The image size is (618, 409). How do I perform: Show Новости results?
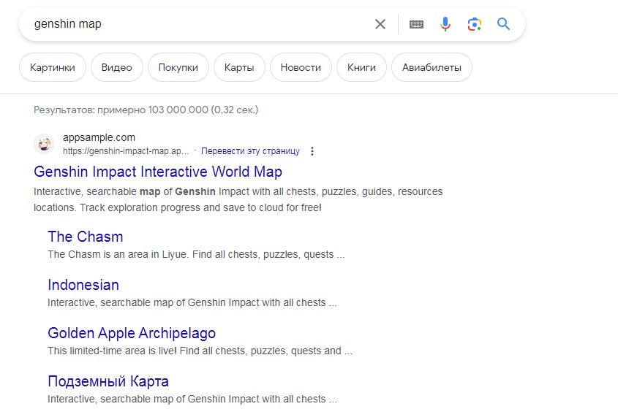pos(301,67)
